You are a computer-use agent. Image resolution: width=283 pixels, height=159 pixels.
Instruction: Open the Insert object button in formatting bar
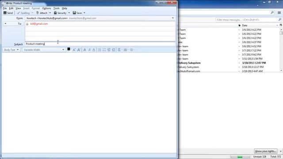click(126, 50)
